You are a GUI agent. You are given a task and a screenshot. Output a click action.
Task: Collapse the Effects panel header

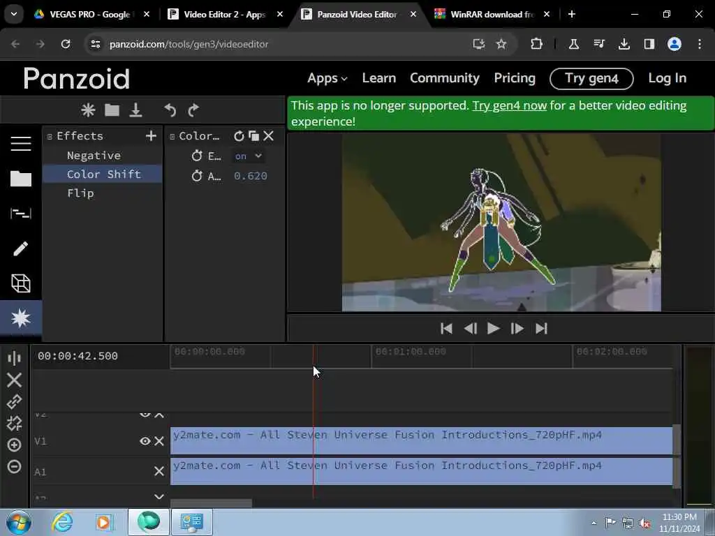[x=50, y=136]
